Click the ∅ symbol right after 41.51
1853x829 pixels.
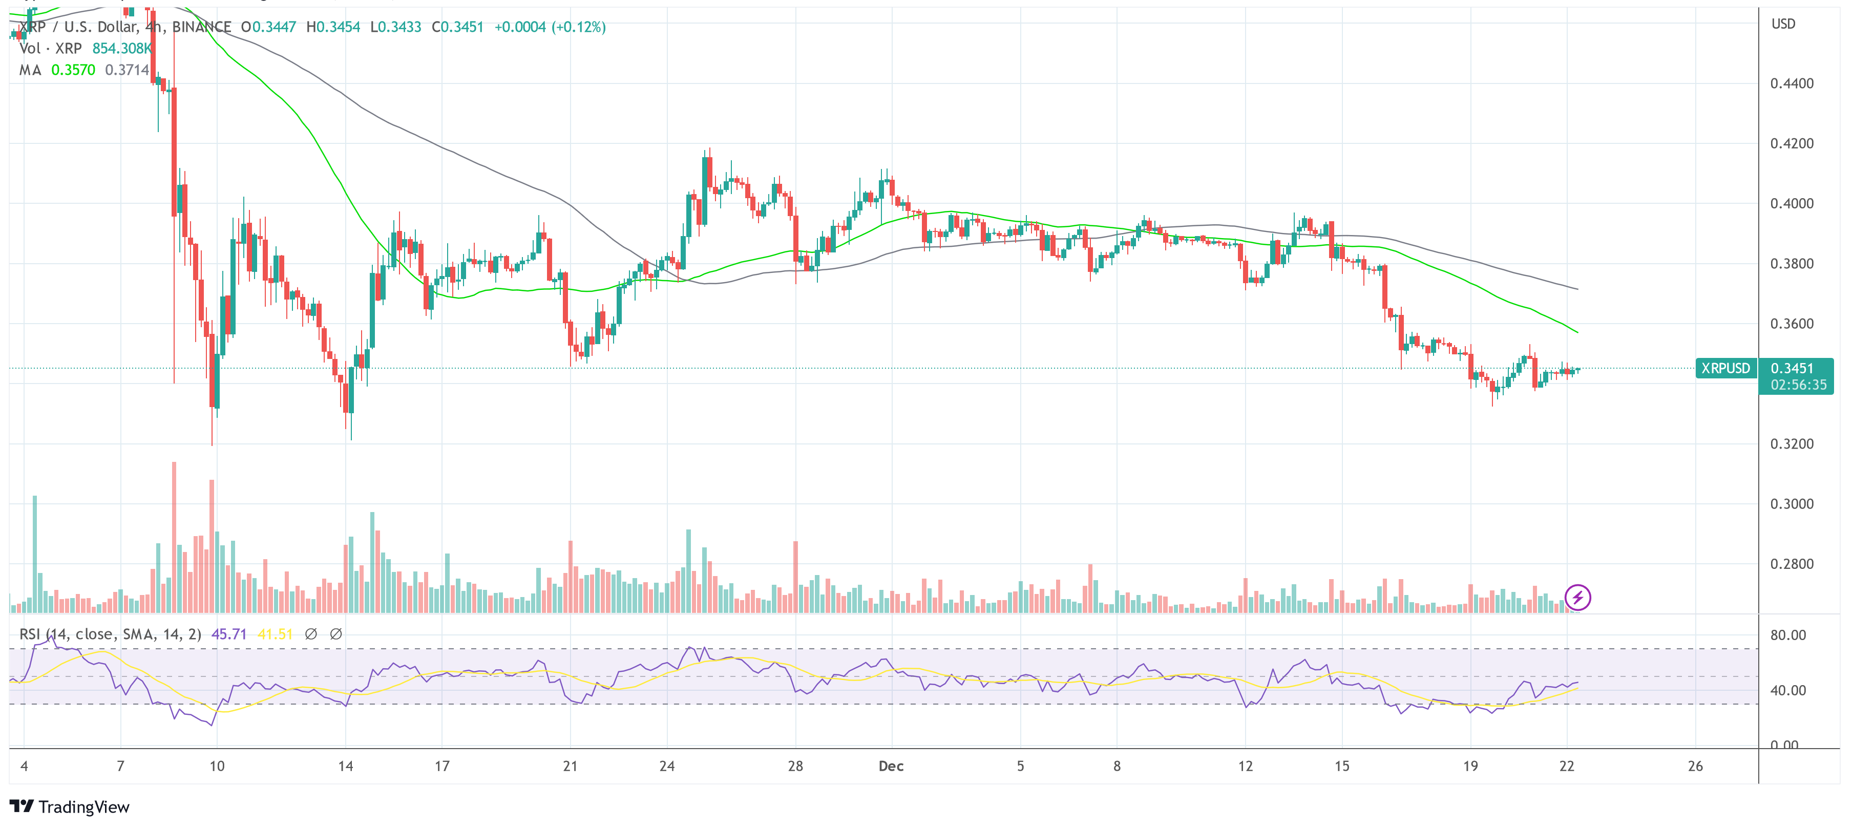point(311,634)
